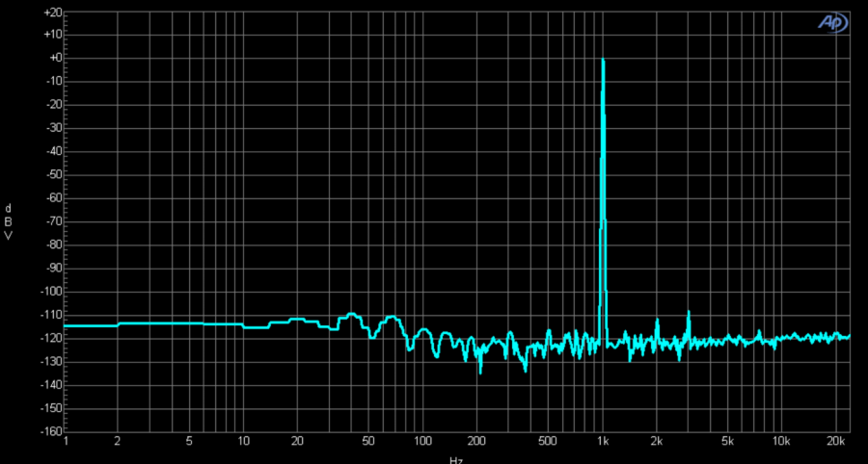Click the 20k x-axis tick label
The image size is (868, 464).
[835, 442]
